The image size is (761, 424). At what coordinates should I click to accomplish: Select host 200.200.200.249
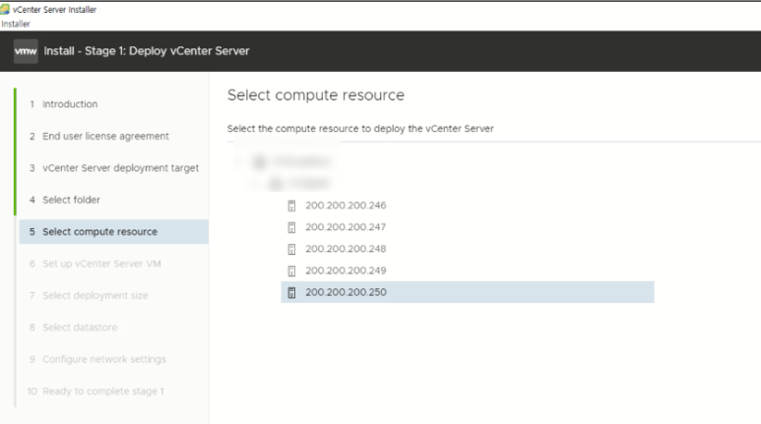[346, 271]
